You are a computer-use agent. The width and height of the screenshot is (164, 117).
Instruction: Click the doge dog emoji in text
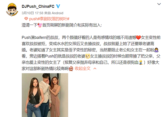pos(87,56)
